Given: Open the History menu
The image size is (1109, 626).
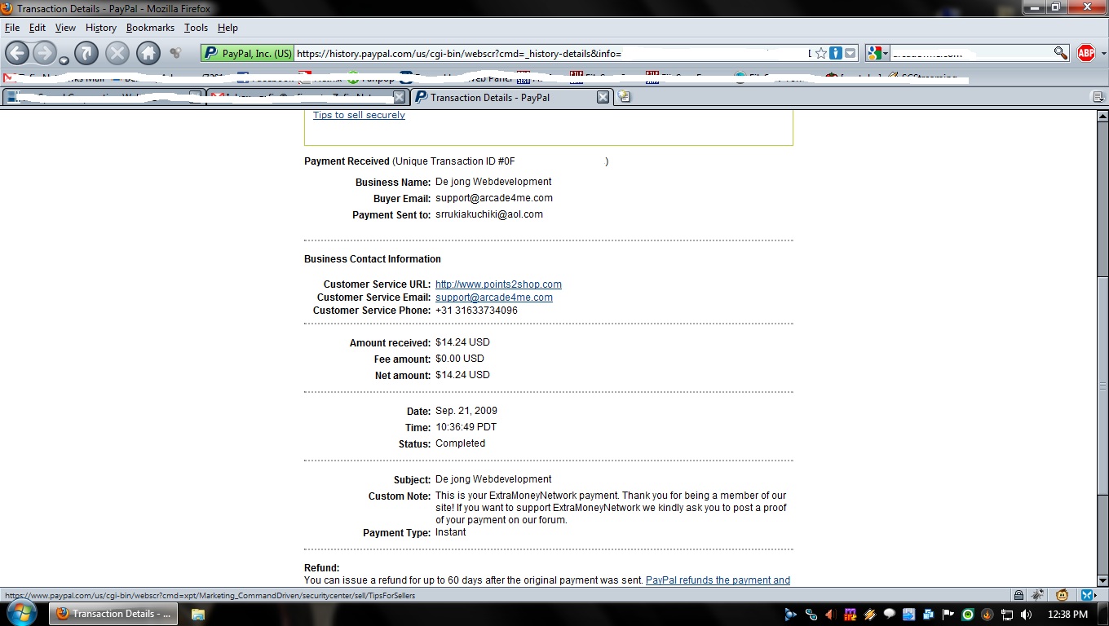Looking at the screenshot, I should click(100, 28).
